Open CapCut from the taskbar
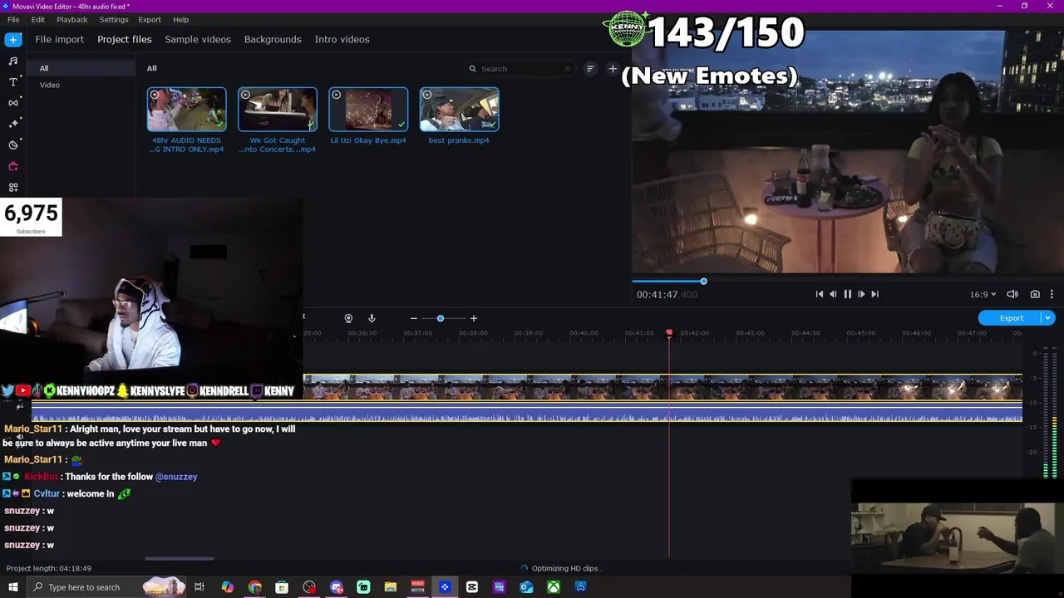The width and height of the screenshot is (1064, 598). coord(472,587)
